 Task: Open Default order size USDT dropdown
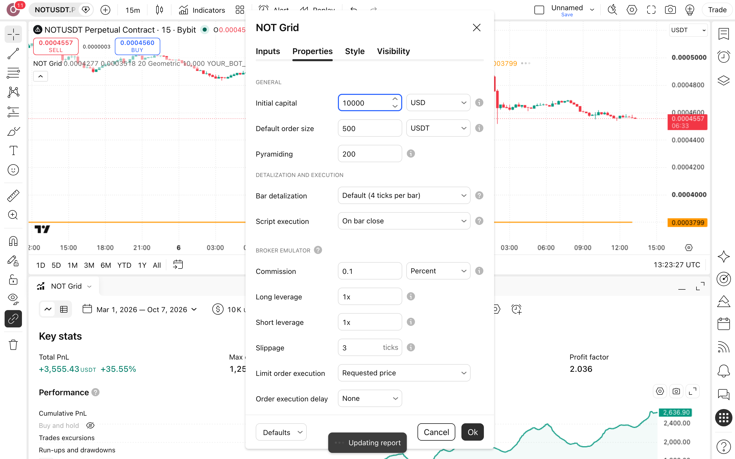438,128
